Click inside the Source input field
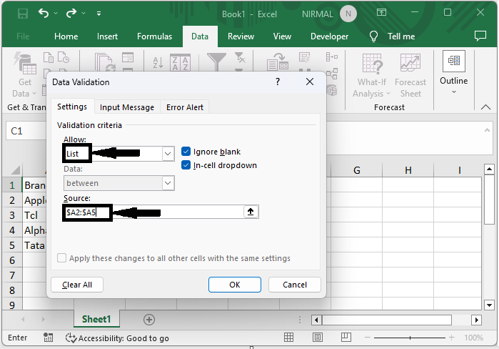This screenshot has width=499, height=349. 153,212
